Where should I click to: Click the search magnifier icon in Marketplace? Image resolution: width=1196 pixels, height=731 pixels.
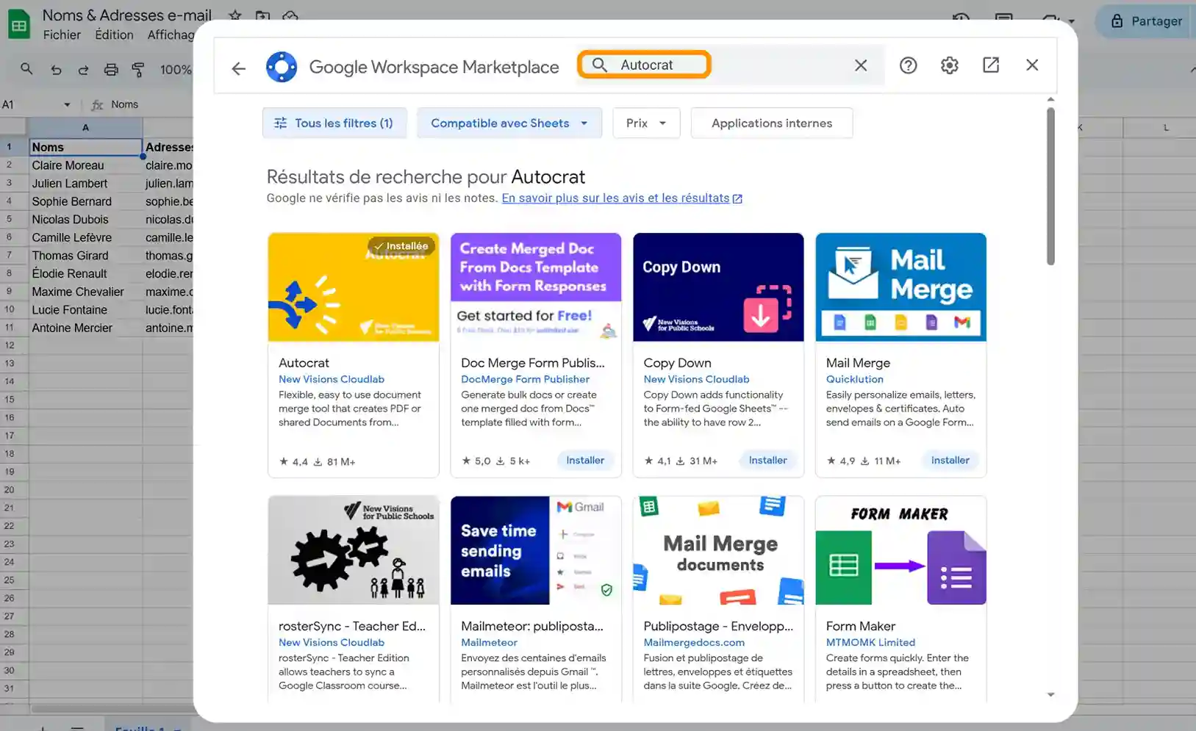coord(600,65)
